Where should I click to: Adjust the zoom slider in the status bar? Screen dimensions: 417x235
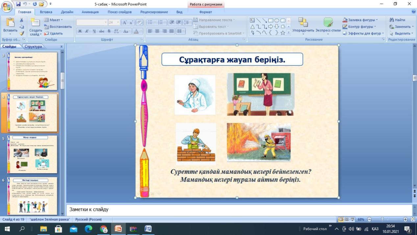click(x=382, y=219)
